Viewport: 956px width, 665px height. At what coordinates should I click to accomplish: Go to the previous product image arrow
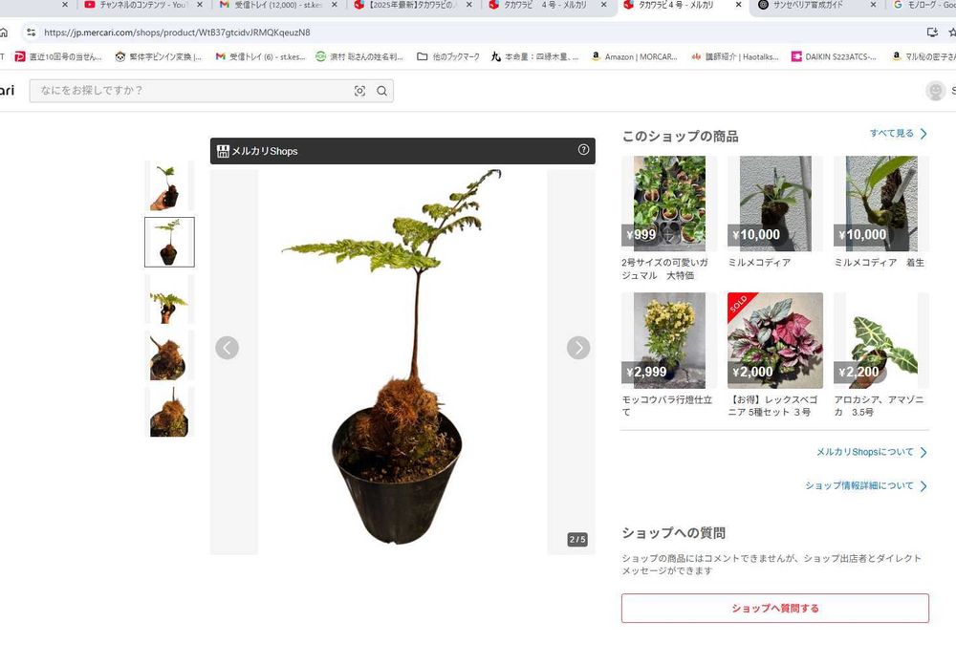point(227,348)
